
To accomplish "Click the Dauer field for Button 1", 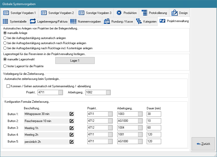I will pos(154,114).
